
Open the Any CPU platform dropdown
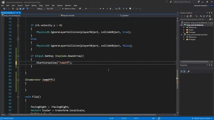(53, 9)
